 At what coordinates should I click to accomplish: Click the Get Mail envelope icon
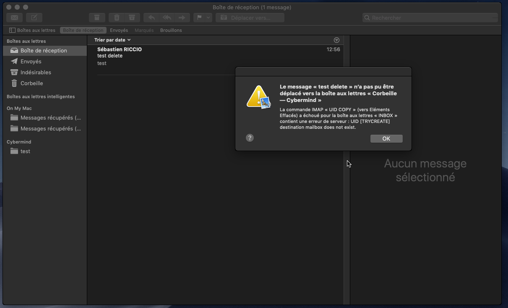pos(14,18)
